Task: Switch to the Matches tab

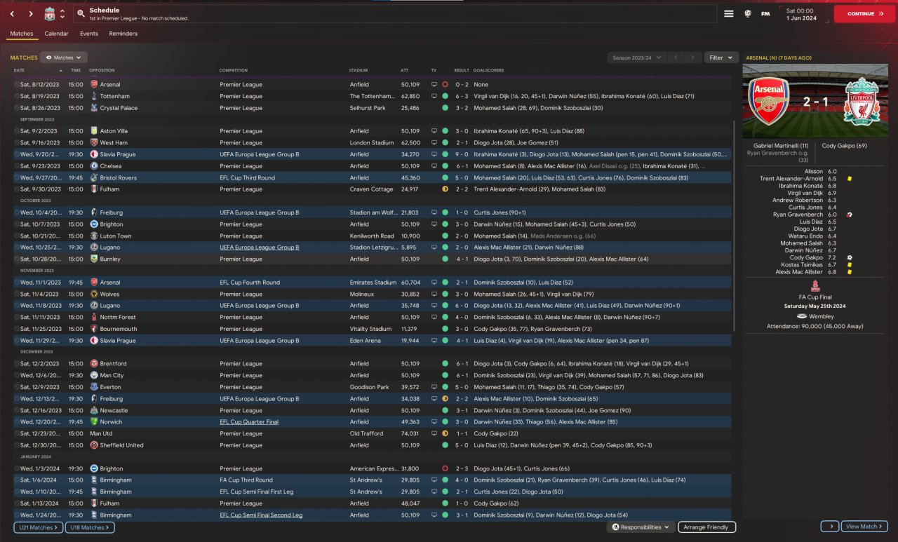Action: (22, 34)
